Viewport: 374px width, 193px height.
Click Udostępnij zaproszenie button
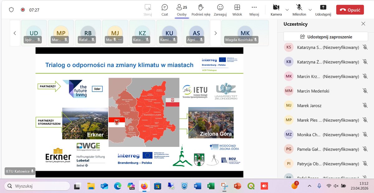[x=326, y=36]
